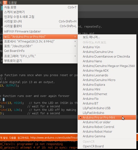Click the troubleshooting URL in error bar

coord(54,137)
